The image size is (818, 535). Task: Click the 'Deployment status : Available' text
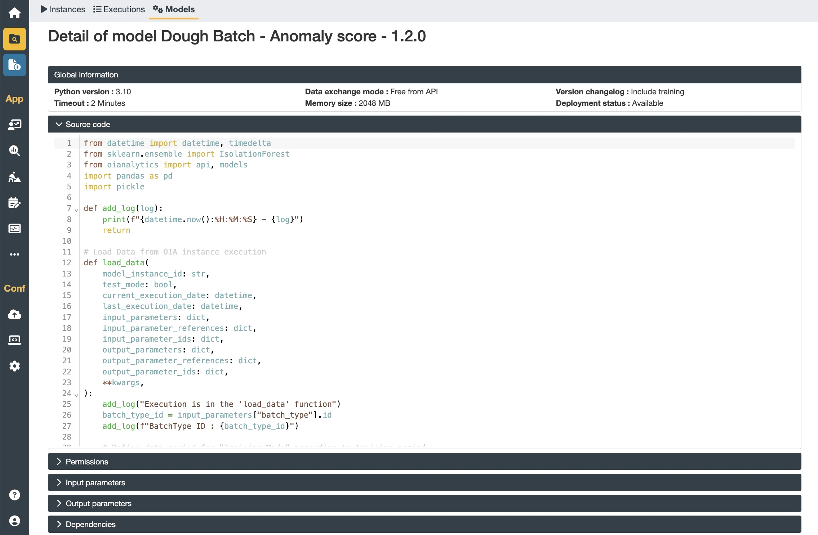(609, 103)
